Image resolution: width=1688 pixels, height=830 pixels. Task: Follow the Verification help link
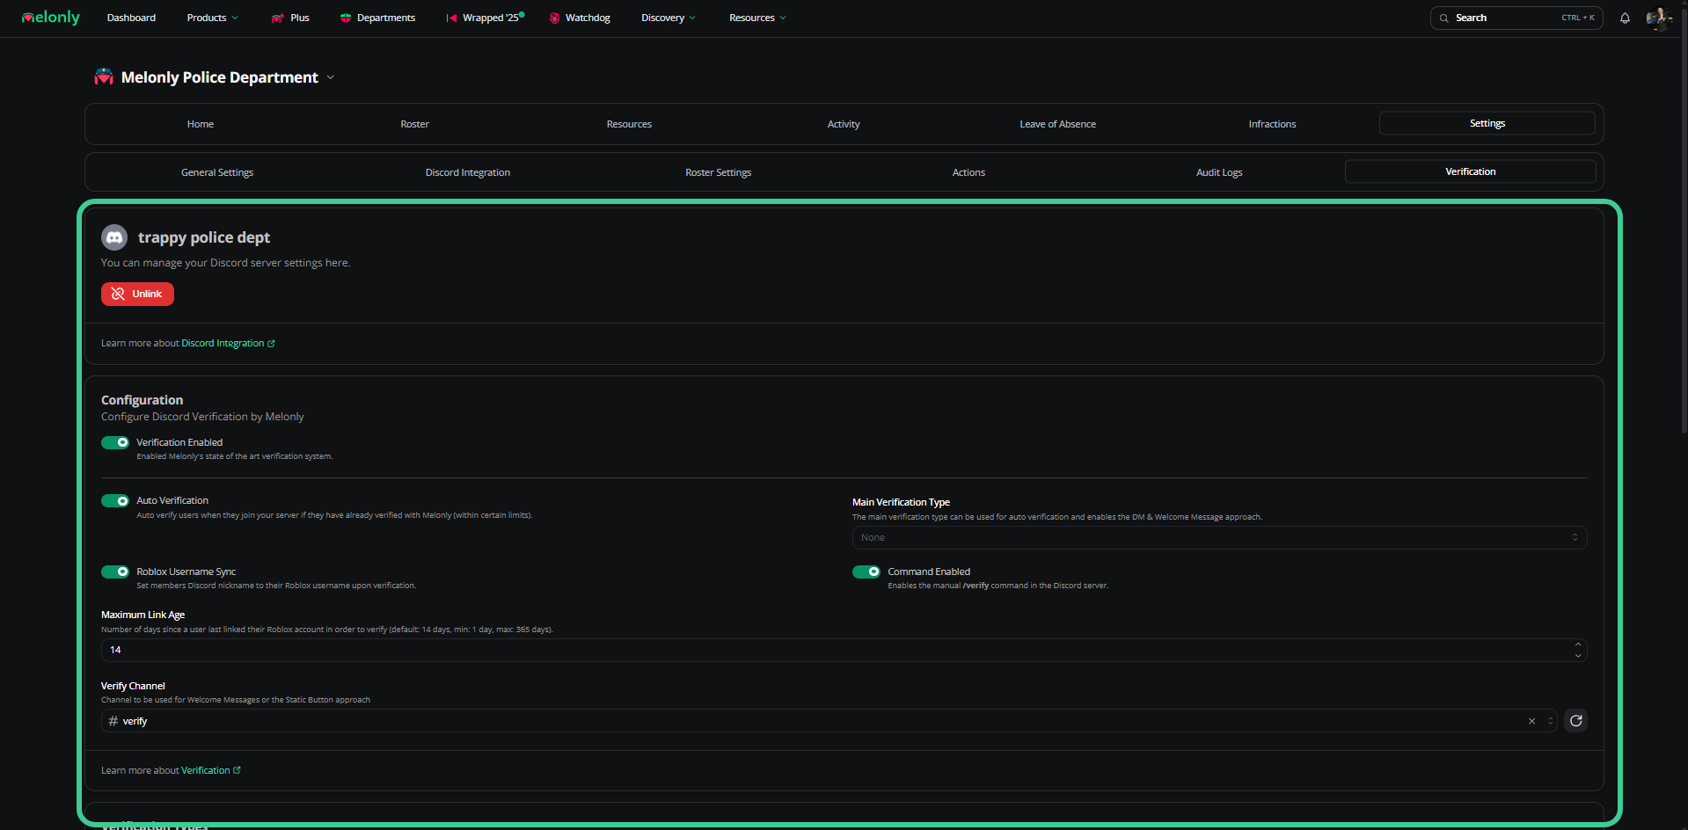[211, 770]
